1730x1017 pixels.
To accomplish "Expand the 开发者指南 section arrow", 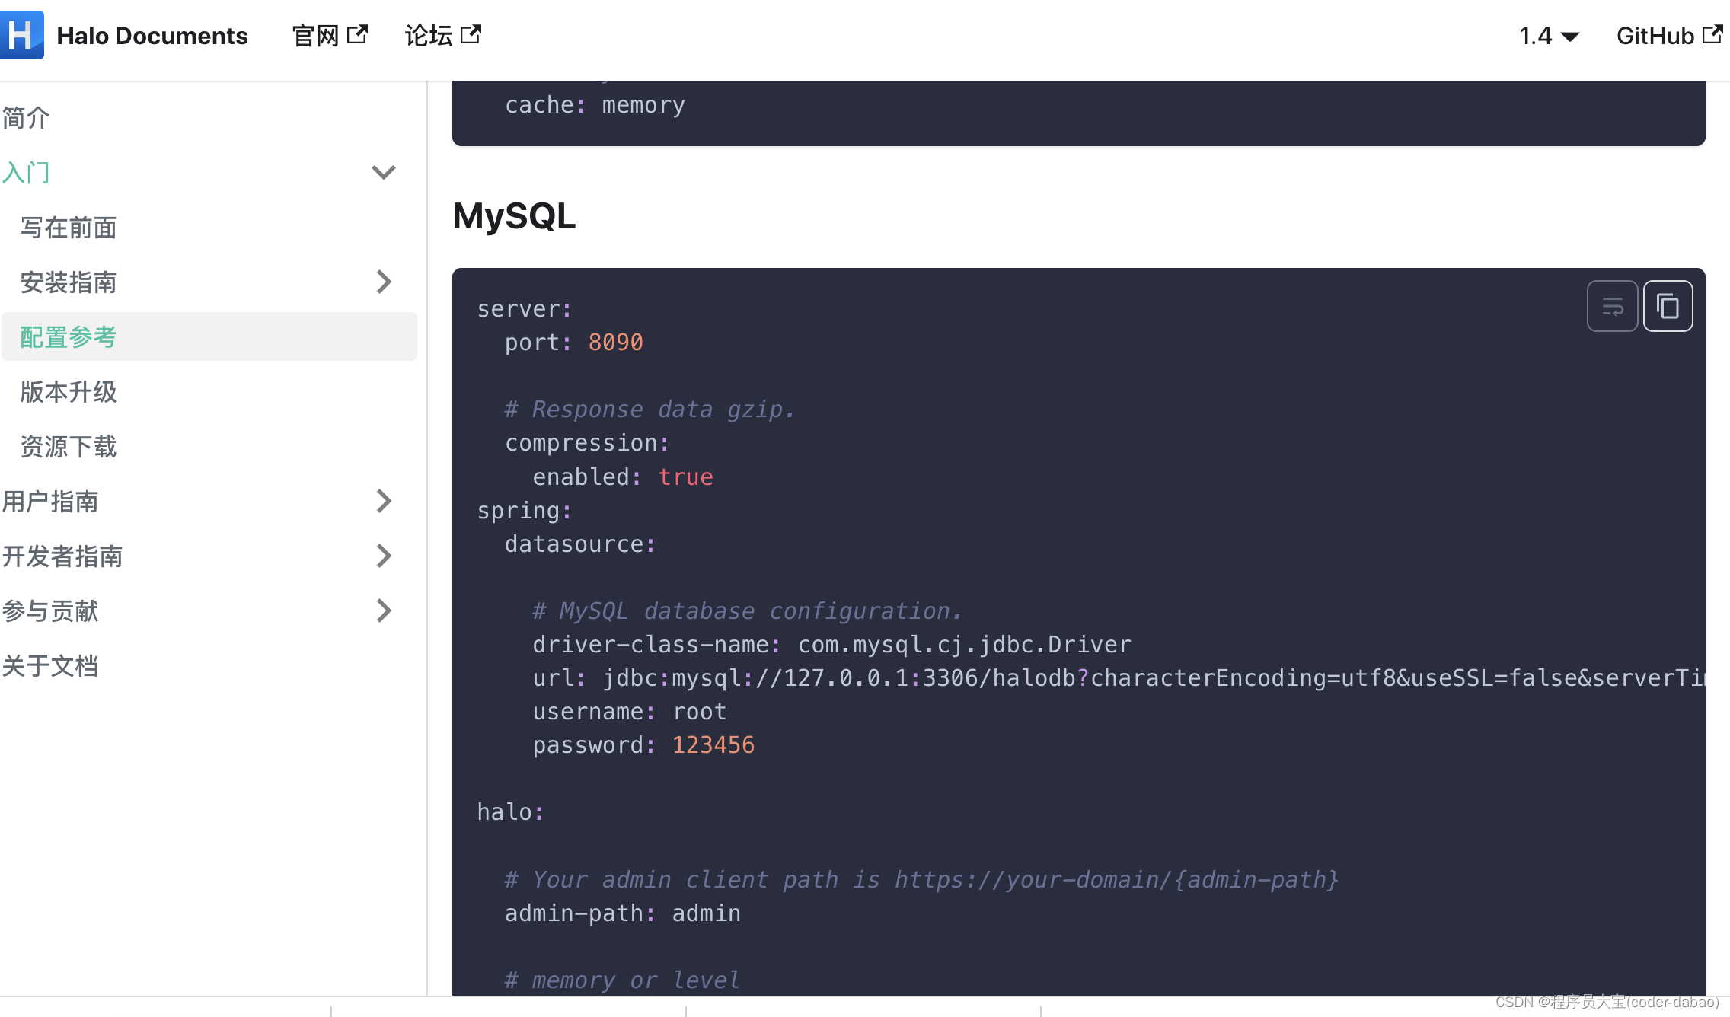I will 383,556.
